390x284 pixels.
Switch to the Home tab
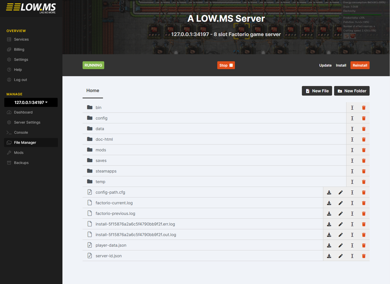(93, 91)
